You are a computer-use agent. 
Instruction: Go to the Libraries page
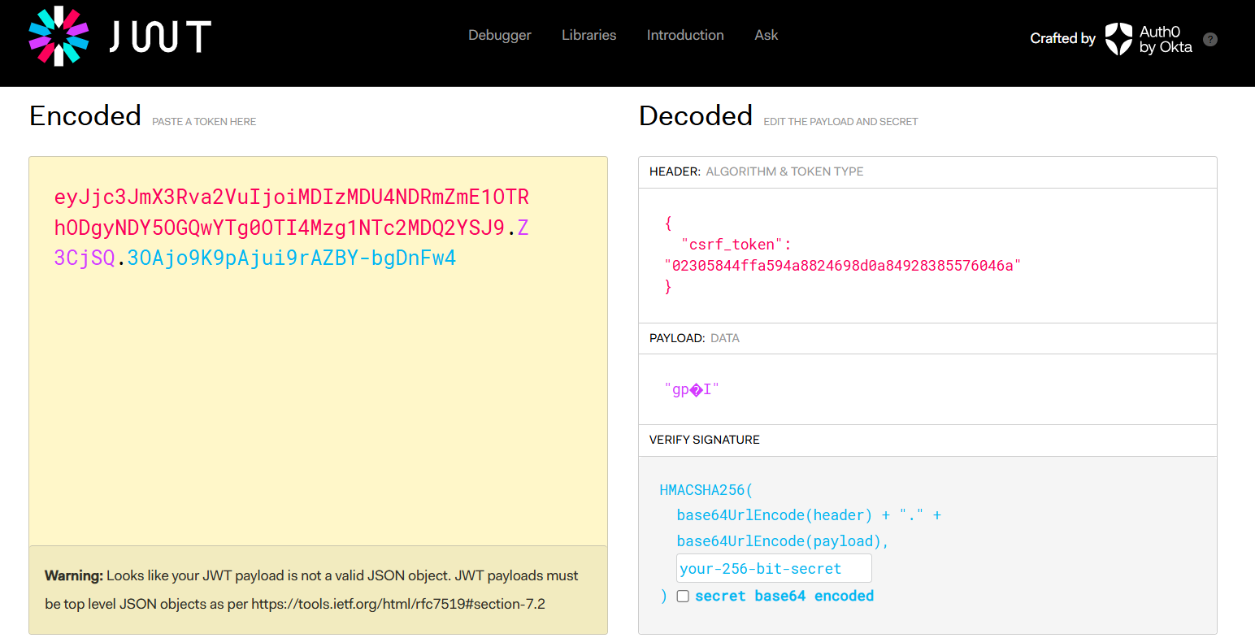pos(588,35)
